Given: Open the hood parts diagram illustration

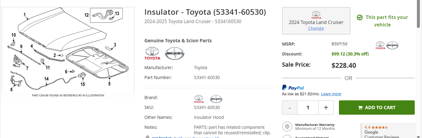Looking at the screenshot, I should click(68, 50).
